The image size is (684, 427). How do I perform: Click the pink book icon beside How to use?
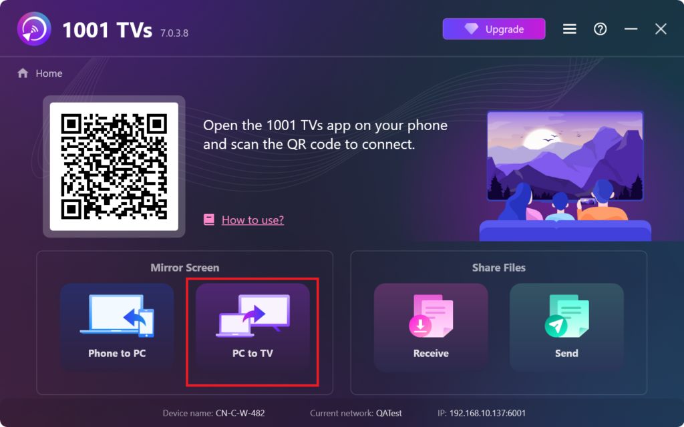tap(209, 220)
